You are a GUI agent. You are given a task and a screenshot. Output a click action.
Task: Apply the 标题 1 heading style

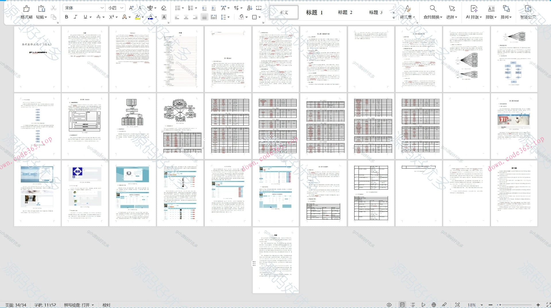tap(314, 12)
